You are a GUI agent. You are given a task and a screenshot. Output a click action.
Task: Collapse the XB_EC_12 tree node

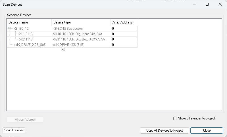click(10, 28)
